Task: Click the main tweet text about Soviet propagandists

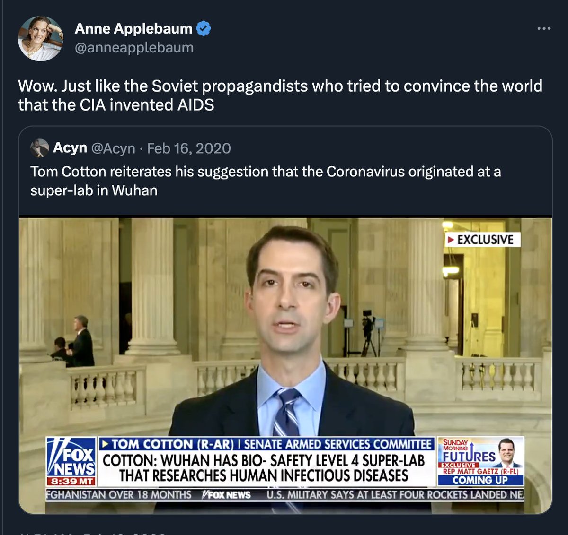Action: 280,95
